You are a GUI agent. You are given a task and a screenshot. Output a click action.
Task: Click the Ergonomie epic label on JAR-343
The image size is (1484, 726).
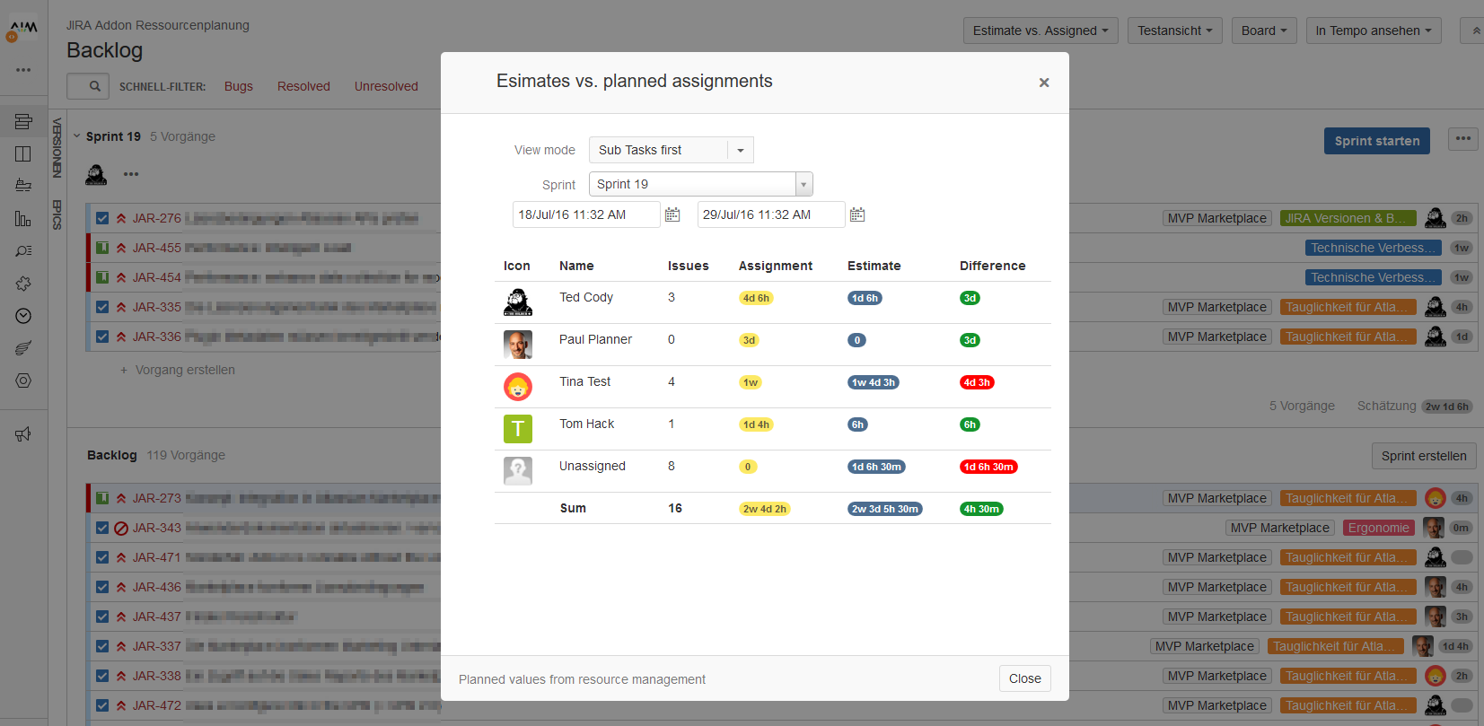pos(1379,528)
